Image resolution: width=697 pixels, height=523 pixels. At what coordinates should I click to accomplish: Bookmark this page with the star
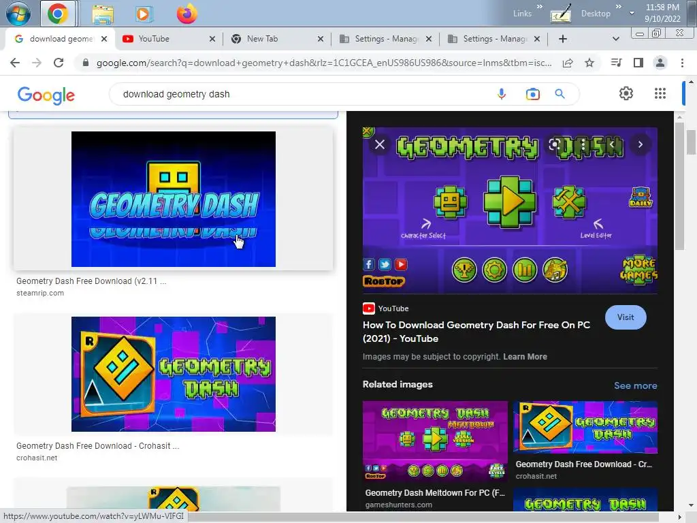click(x=589, y=63)
